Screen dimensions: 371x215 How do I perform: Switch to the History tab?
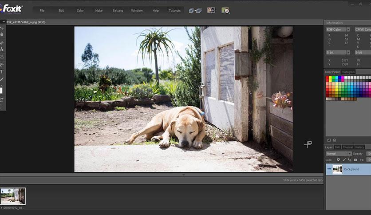tap(359, 147)
